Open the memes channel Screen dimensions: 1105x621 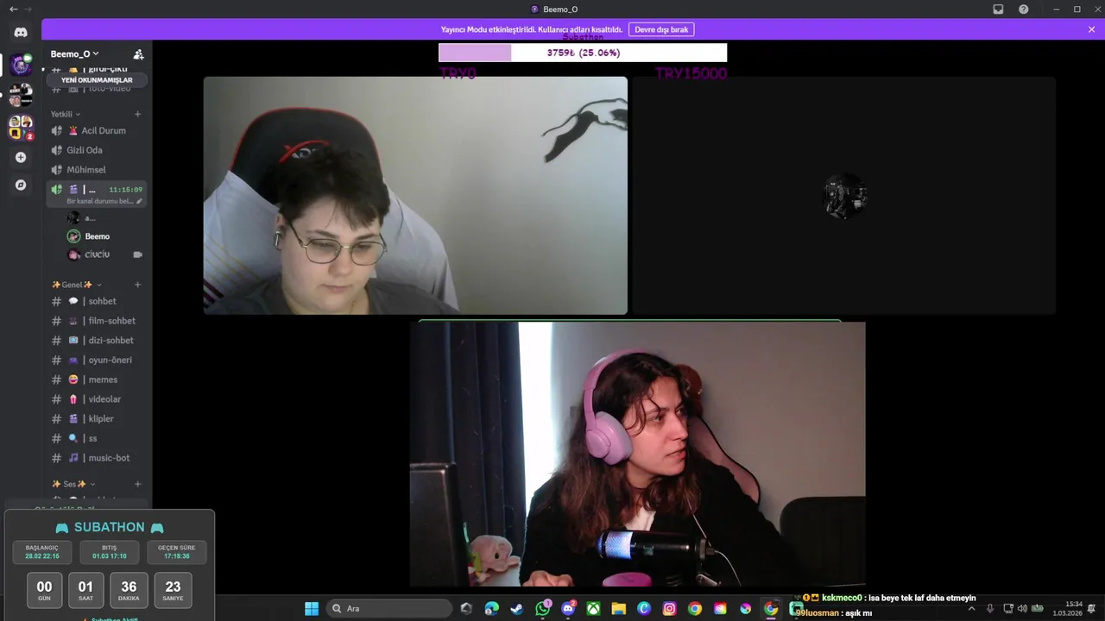point(96,379)
